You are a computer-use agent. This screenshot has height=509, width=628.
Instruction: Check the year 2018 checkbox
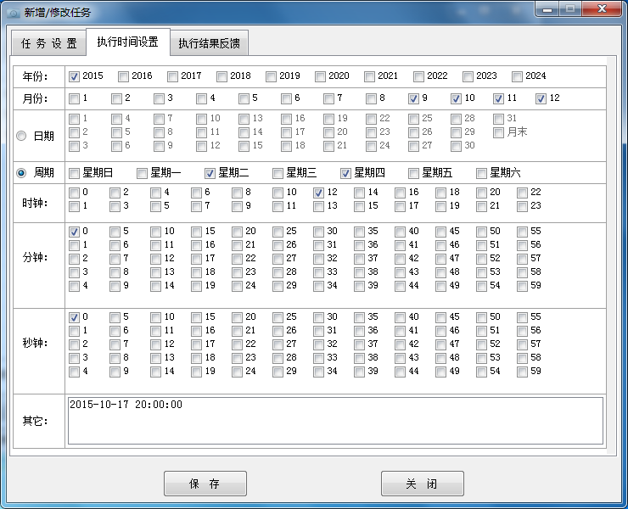click(221, 76)
